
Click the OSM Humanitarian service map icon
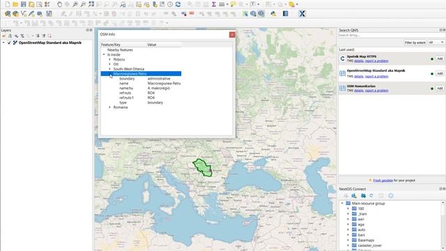(x=342, y=89)
